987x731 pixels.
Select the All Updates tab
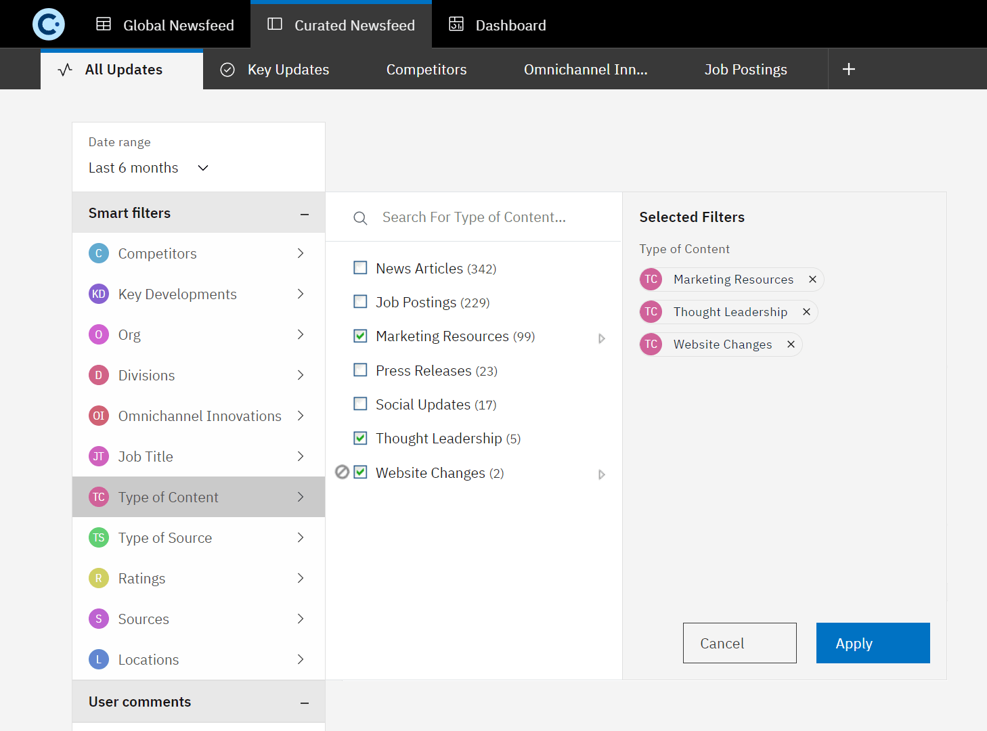tap(122, 70)
